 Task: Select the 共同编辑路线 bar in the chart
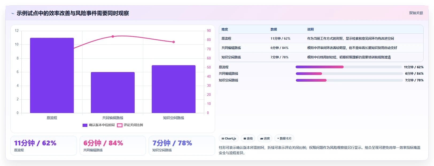pyautogui.click(x=113, y=93)
